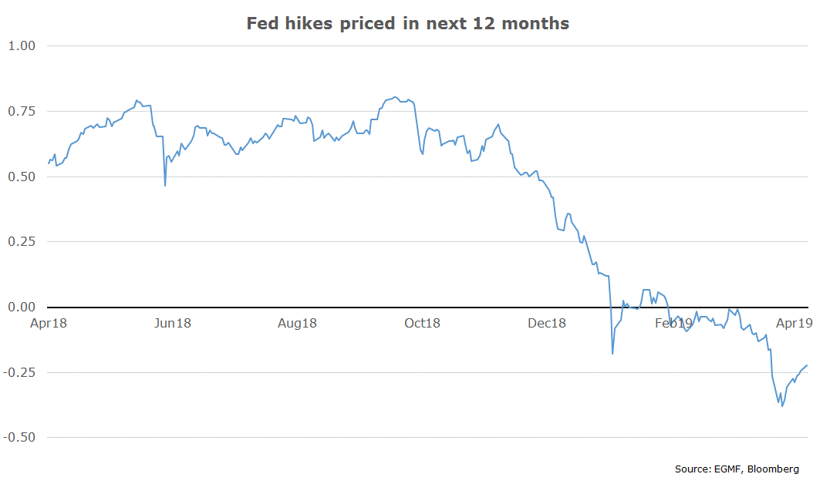Click the -0.50 y-axis label
The height and width of the screenshot is (484, 830).
click(19, 438)
